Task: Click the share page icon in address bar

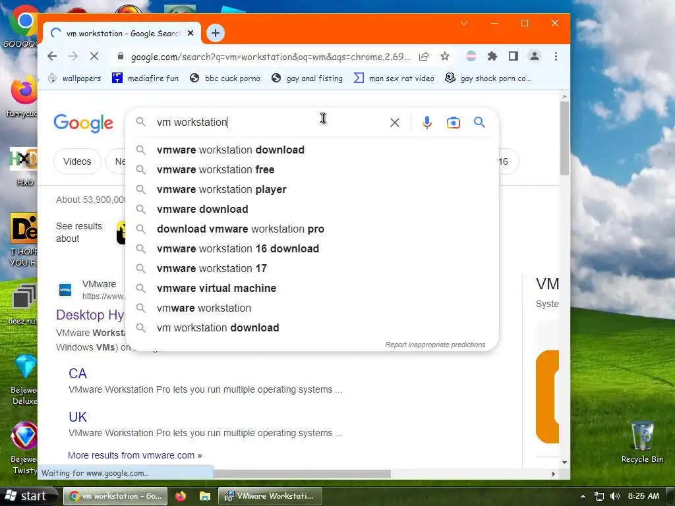Action: click(x=424, y=57)
